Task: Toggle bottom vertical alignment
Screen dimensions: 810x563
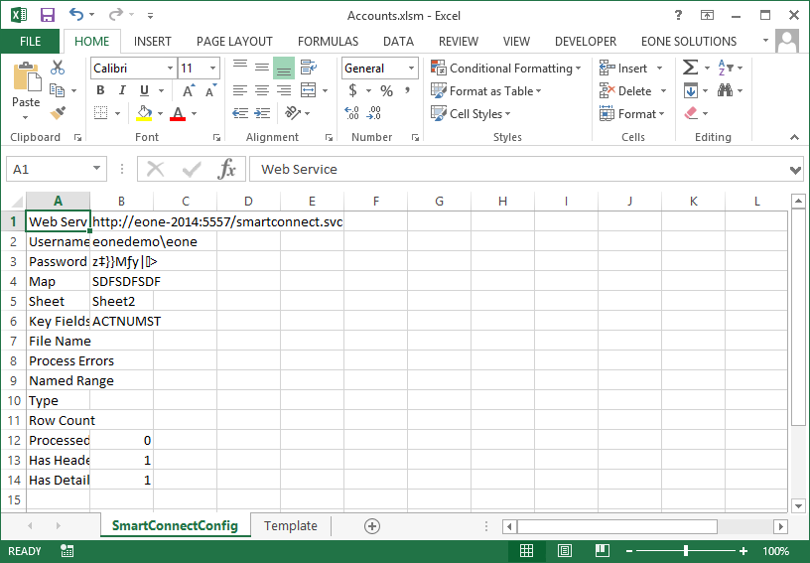Action: pos(284,68)
